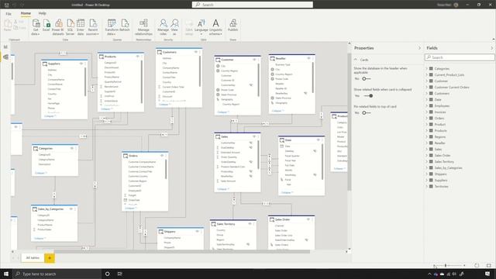Open the Enter data dialog
The height and width of the screenshot is (279, 496).
click(81, 27)
